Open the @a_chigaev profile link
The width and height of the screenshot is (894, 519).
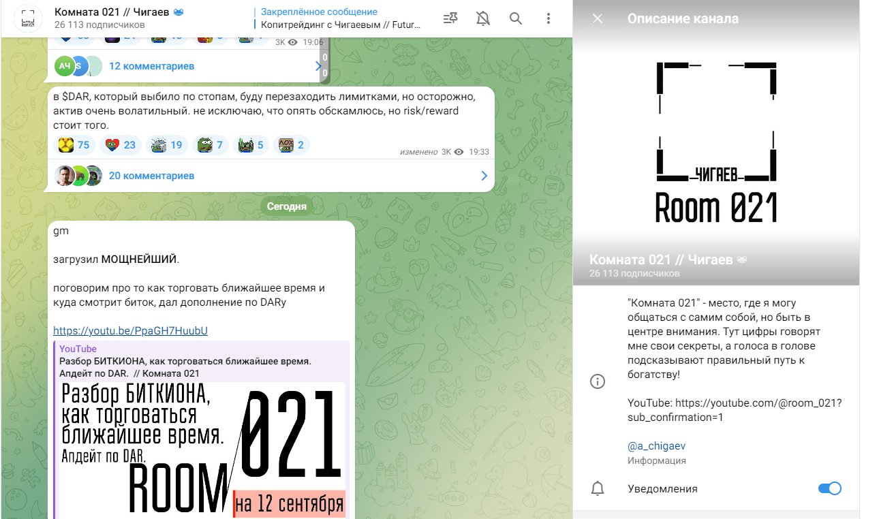(x=656, y=446)
